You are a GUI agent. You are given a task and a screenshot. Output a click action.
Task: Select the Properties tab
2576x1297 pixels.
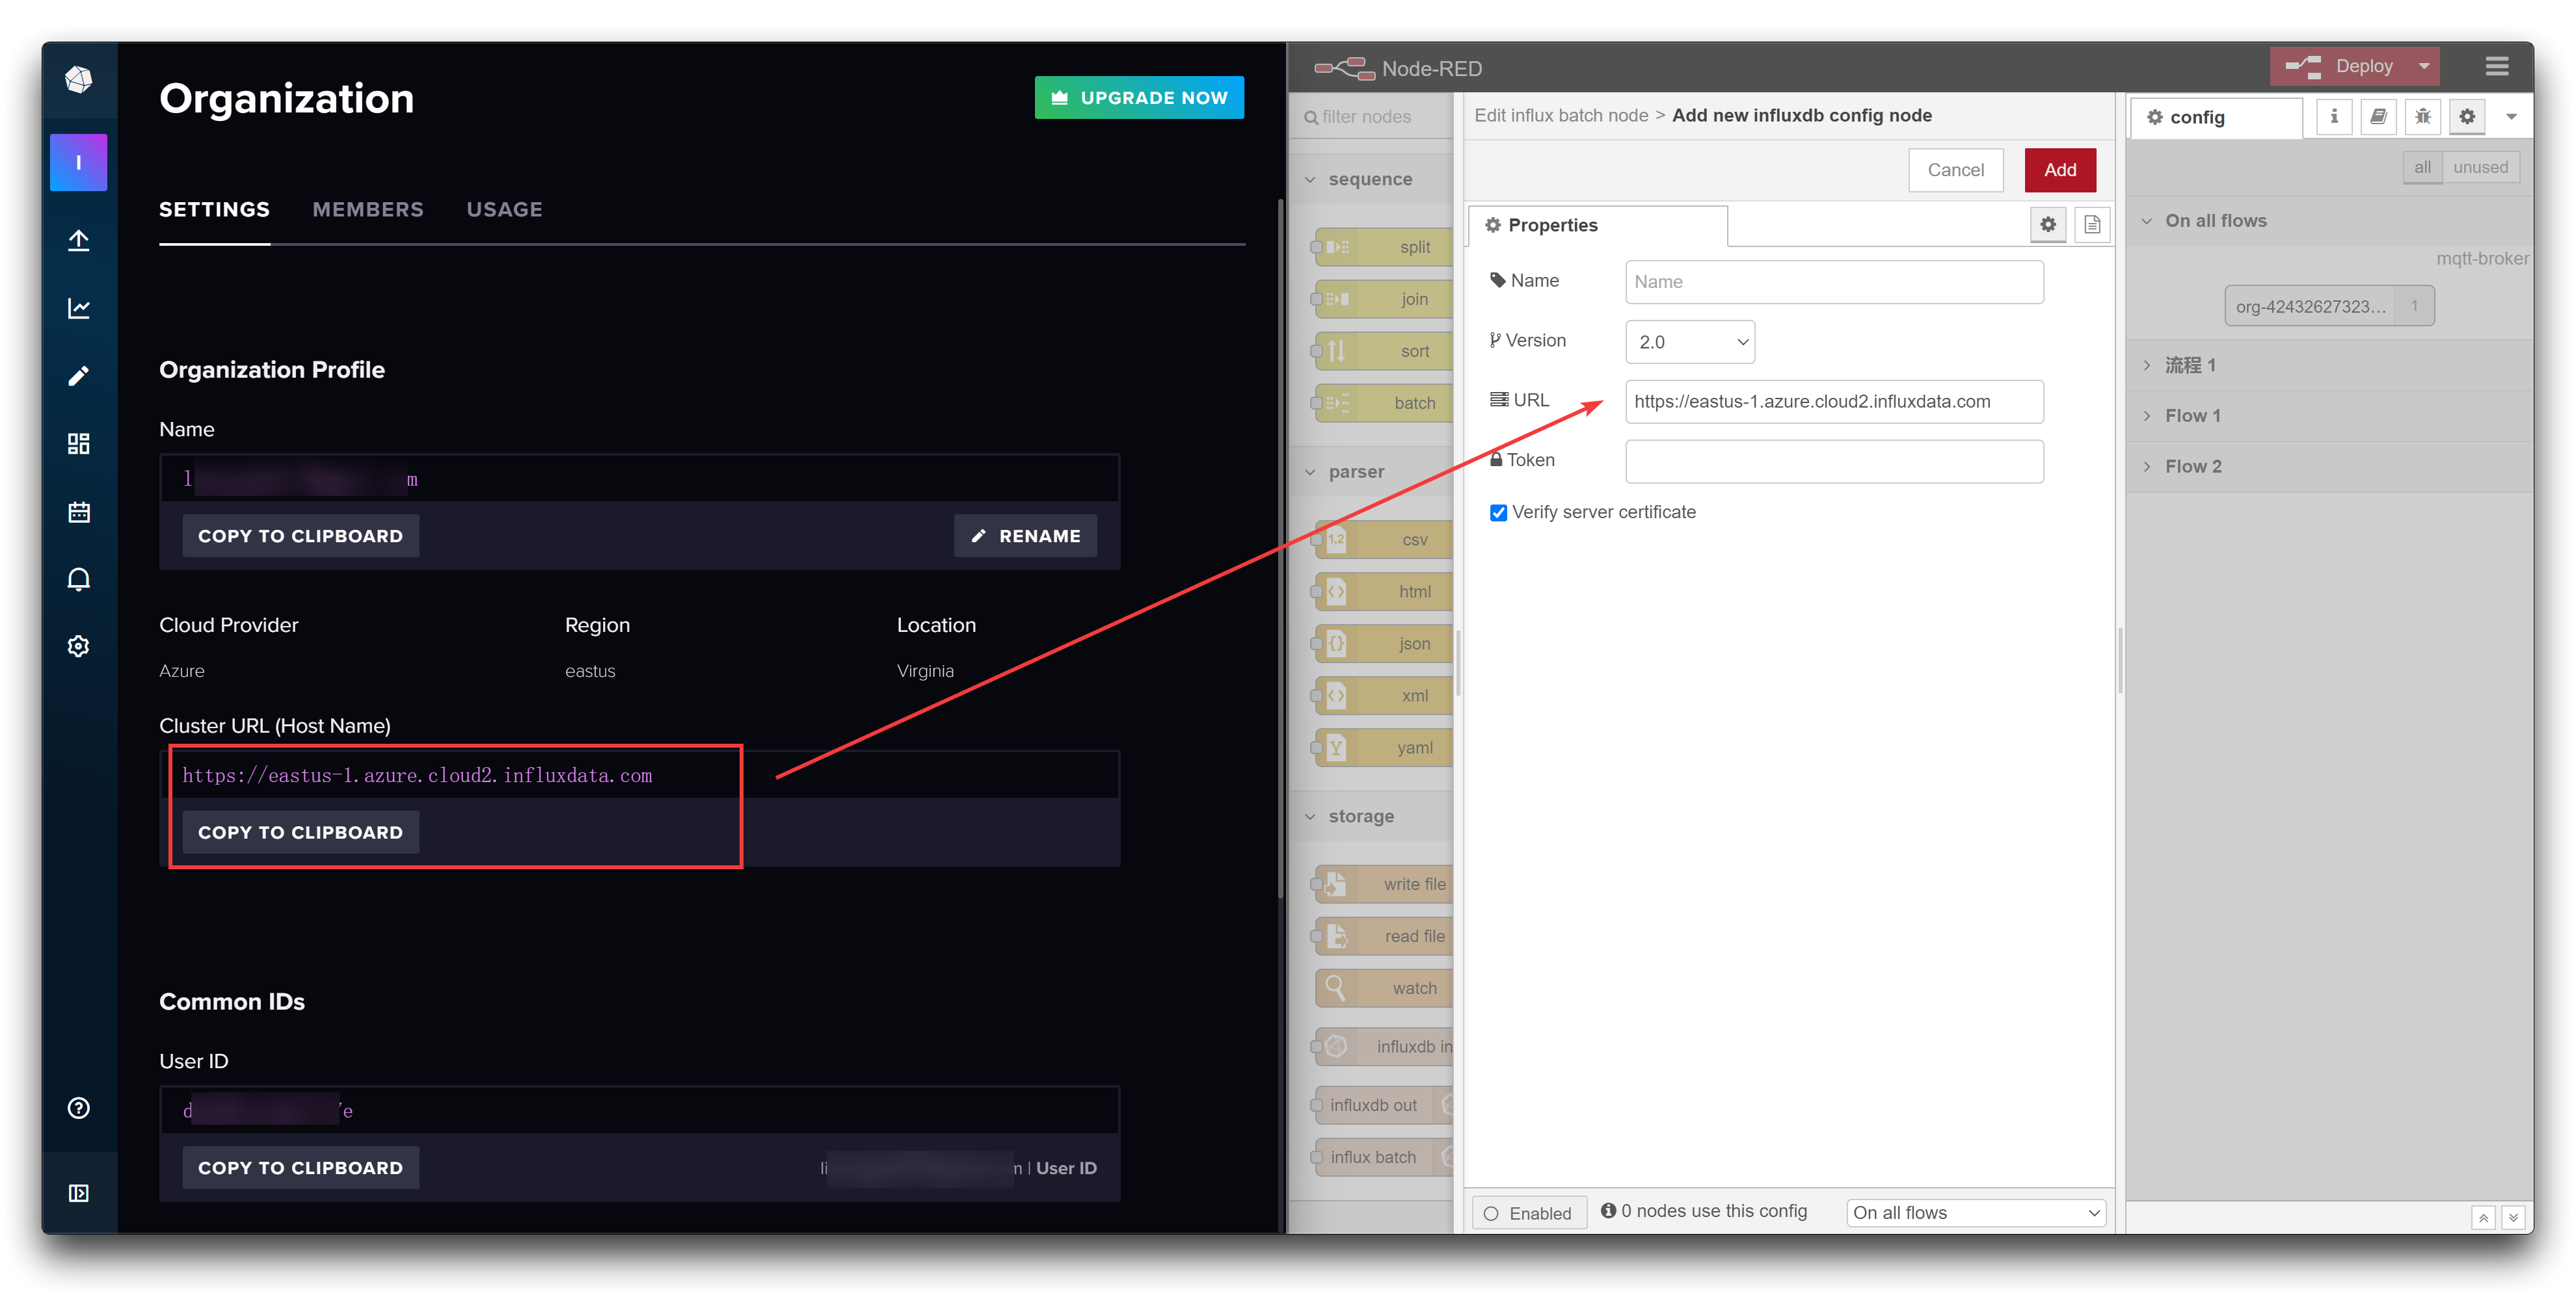[1597, 225]
